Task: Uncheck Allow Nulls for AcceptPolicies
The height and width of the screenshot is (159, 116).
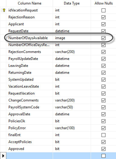Action: (103, 142)
